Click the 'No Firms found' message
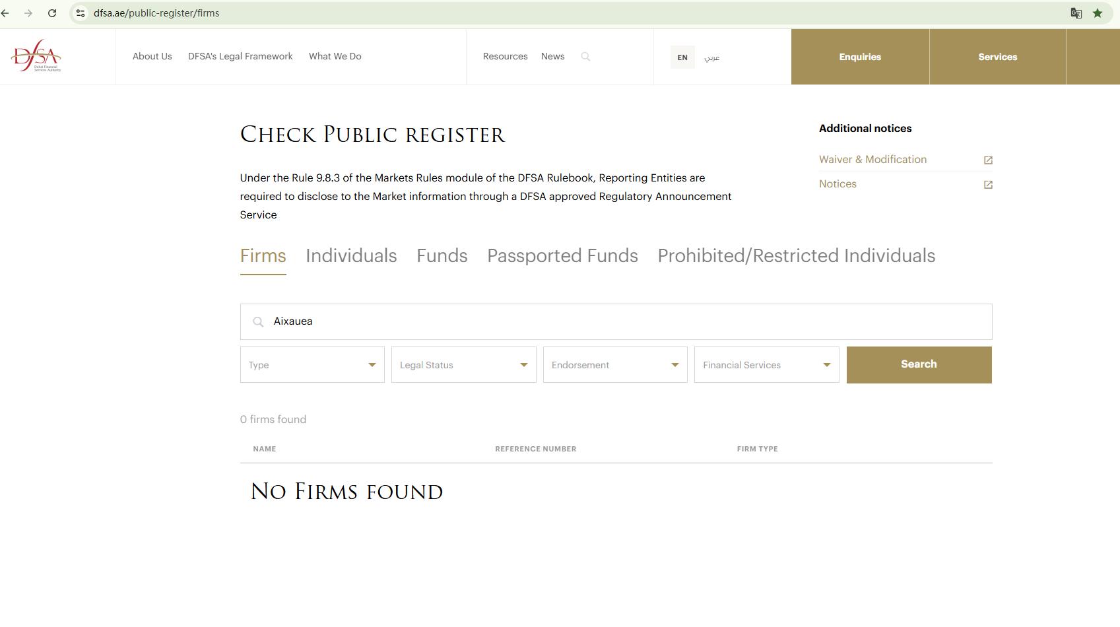 pyautogui.click(x=346, y=492)
